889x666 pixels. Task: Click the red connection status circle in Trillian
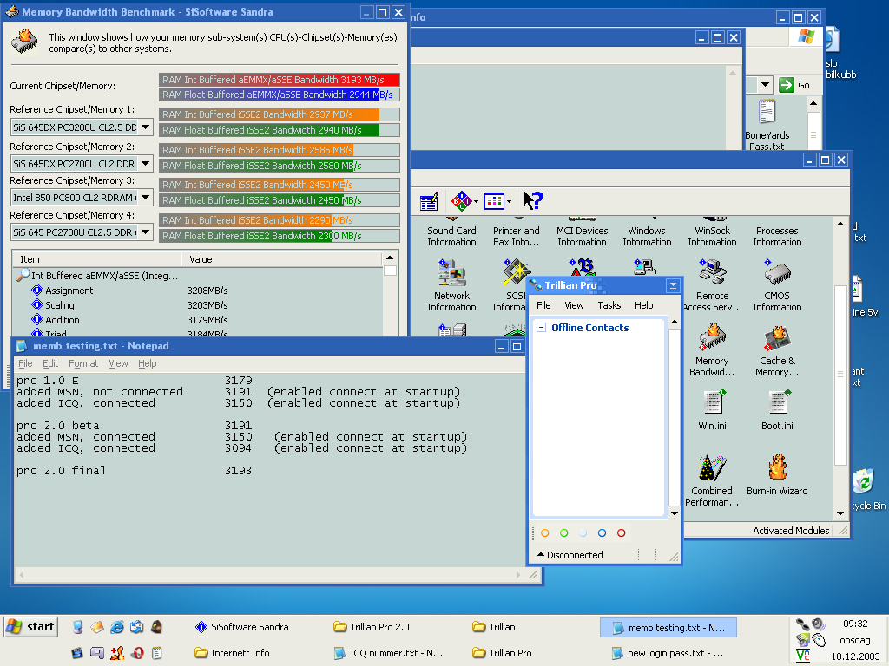pyautogui.click(x=622, y=533)
